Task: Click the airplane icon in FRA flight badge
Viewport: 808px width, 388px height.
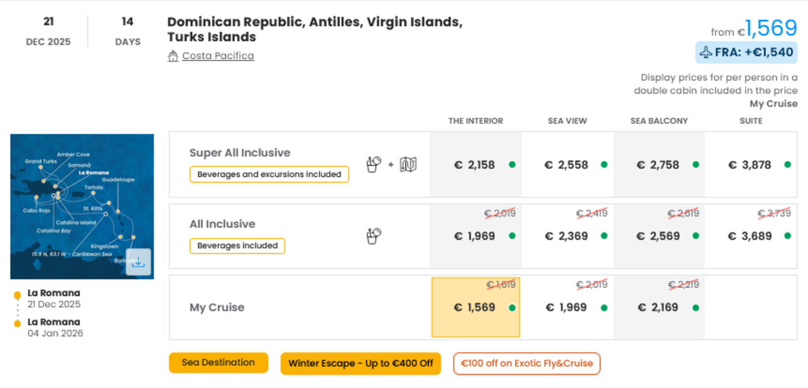Action: [706, 52]
